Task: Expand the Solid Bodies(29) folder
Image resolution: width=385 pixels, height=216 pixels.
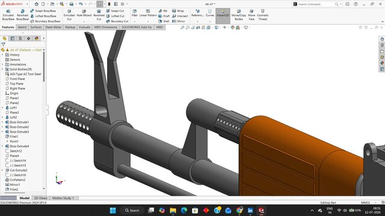Action: tap(2, 70)
